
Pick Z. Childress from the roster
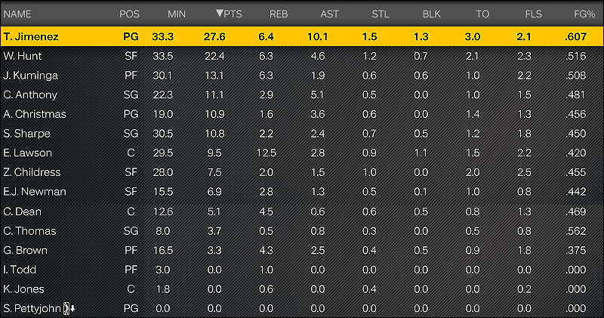click(x=302, y=172)
